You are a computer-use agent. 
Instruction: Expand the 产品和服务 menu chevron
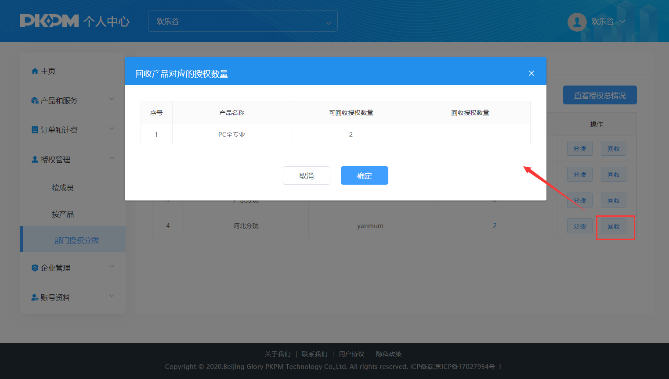(112, 99)
